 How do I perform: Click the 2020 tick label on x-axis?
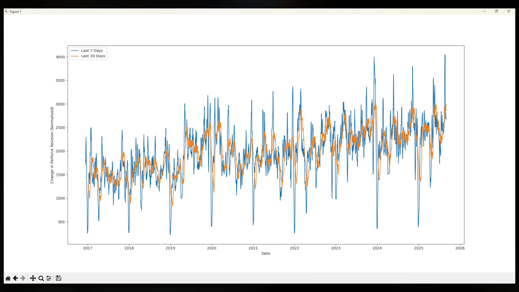click(x=212, y=248)
